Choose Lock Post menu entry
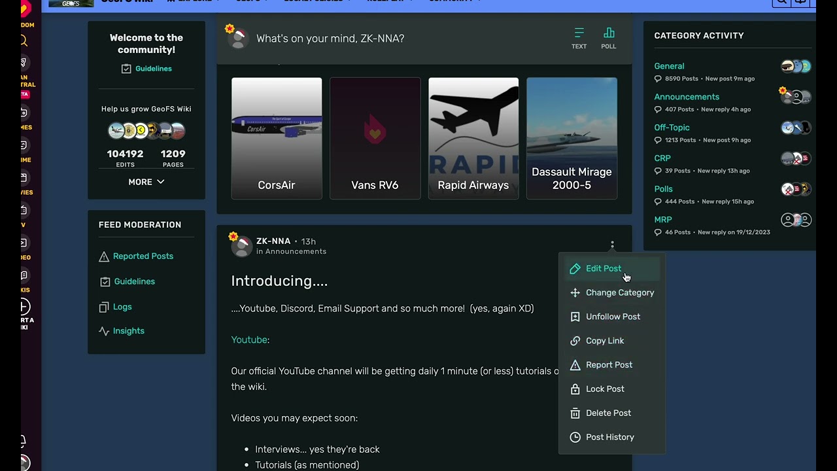The height and width of the screenshot is (471, 837). click(612, 389)
